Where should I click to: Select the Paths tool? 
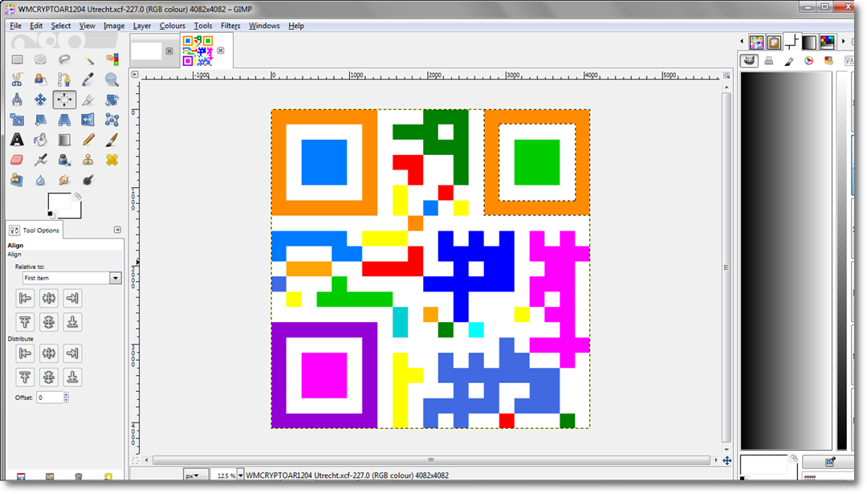64,80
